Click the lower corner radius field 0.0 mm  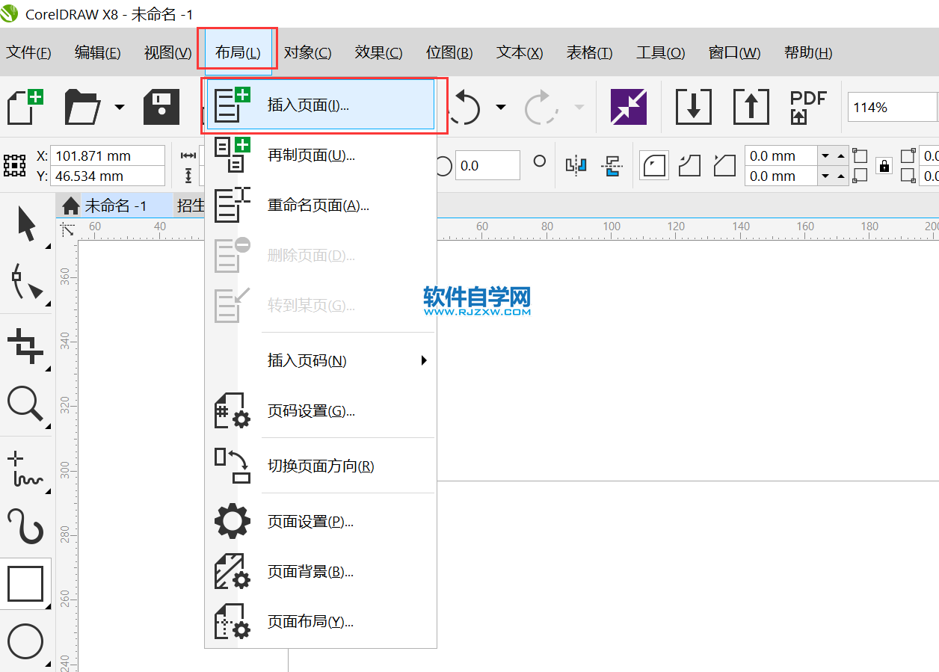point(781,176)
